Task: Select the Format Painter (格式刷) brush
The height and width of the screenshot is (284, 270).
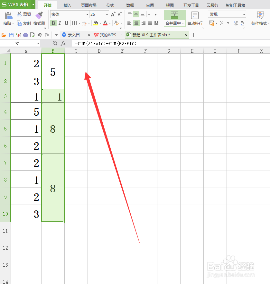Action: 39,15
